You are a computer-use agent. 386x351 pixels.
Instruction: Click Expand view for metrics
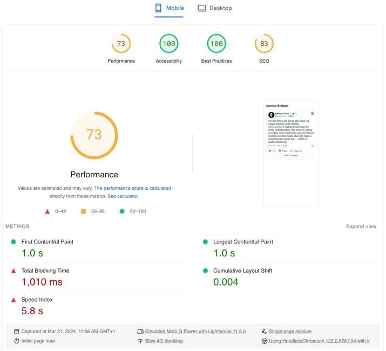361,227
